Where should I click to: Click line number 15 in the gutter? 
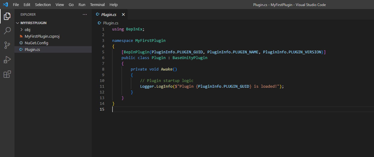point(102,109)
